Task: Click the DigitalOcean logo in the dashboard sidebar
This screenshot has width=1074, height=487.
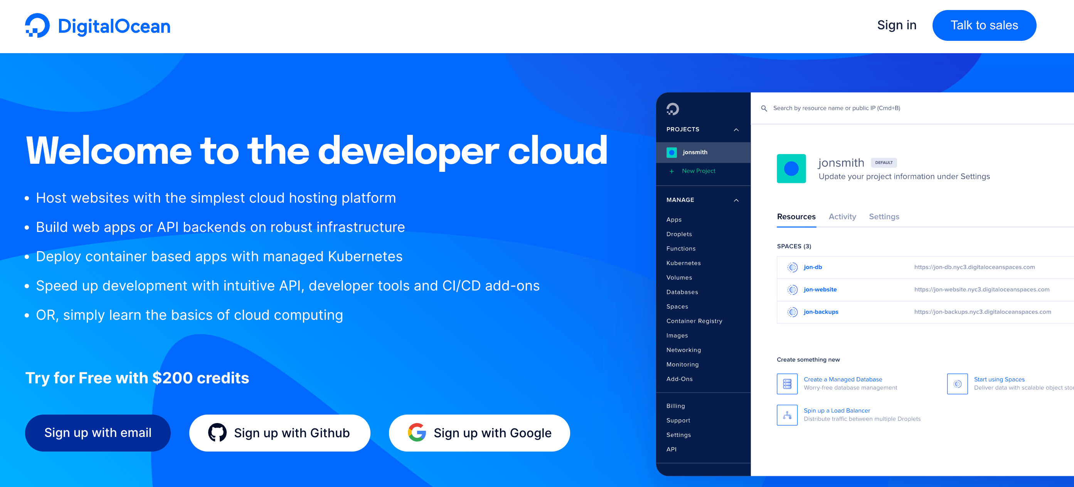Action: point(672,109)
